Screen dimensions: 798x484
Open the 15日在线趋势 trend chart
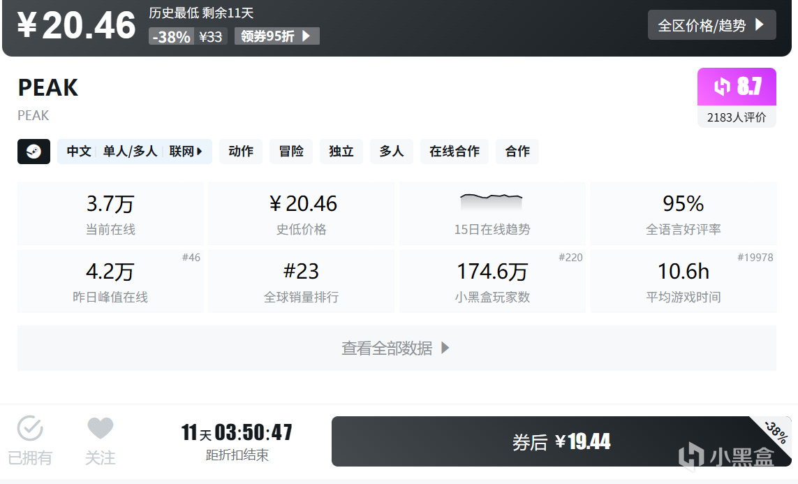tap(492, 214)
